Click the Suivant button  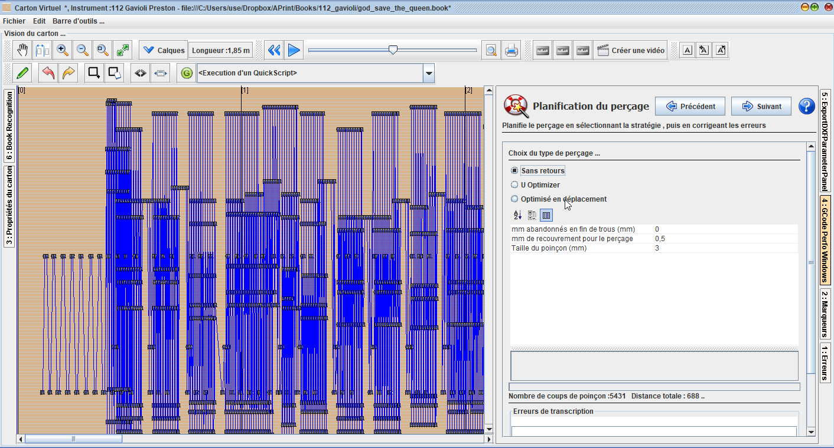(761, 106)
